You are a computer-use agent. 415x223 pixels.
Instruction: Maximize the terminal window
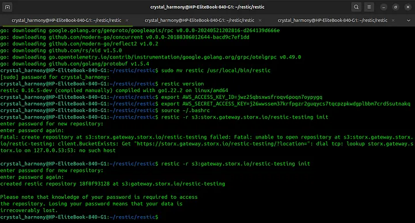(x=395, y=7)
